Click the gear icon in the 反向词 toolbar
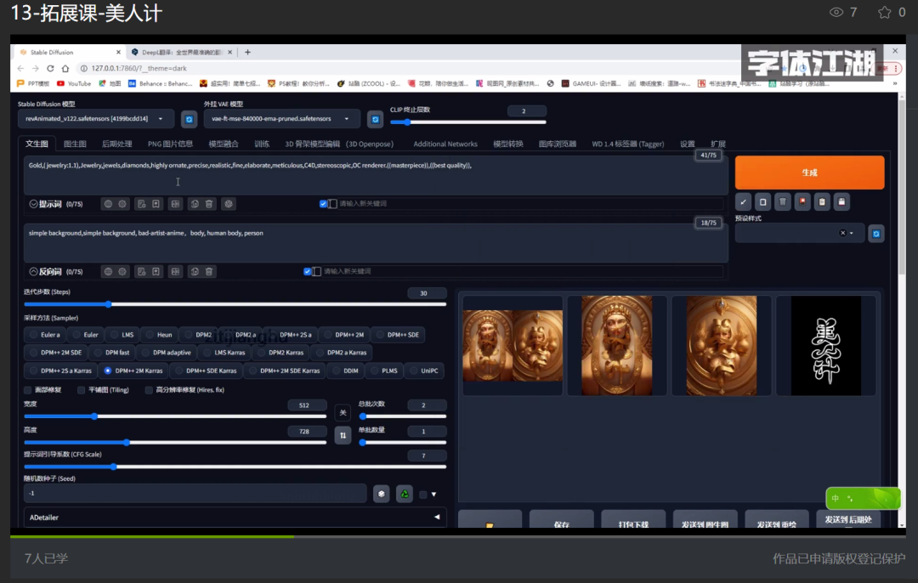Image resolution: width=918 pixels, height=583 pixels. (x=122, y=272)
